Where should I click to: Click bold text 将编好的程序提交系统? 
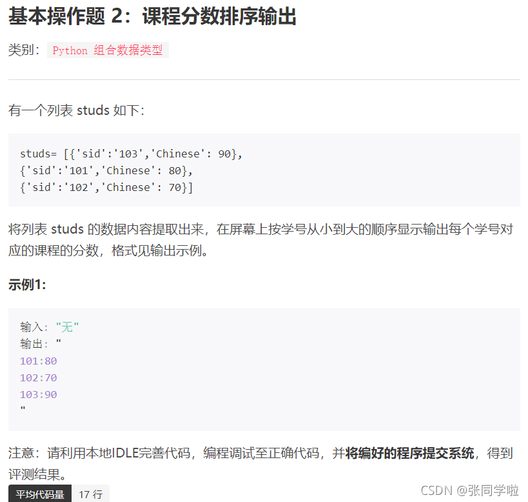tap(409, 453)
